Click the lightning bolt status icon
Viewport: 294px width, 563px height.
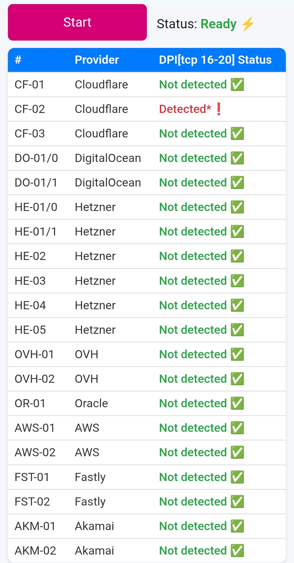[248, 24]
